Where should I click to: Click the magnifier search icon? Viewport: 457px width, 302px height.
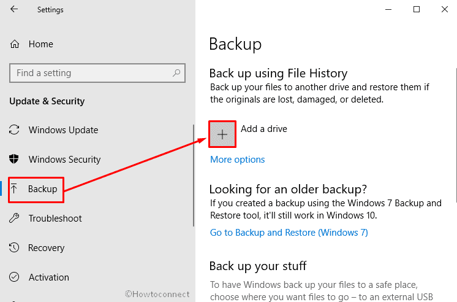pos(176,72)
